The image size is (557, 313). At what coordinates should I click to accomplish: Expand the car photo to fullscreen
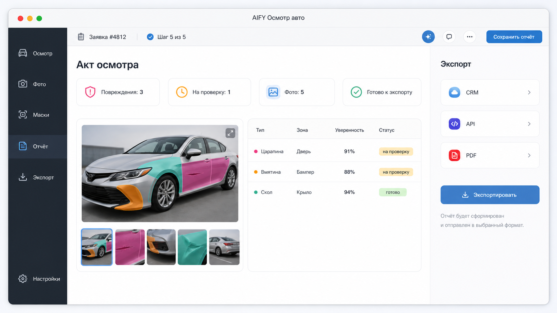(230, 133)
